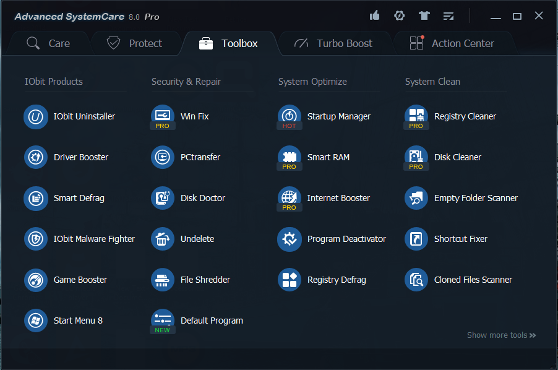558x370 pixels.
Task: Click the Driver Booster label
Action: point(81,157)
